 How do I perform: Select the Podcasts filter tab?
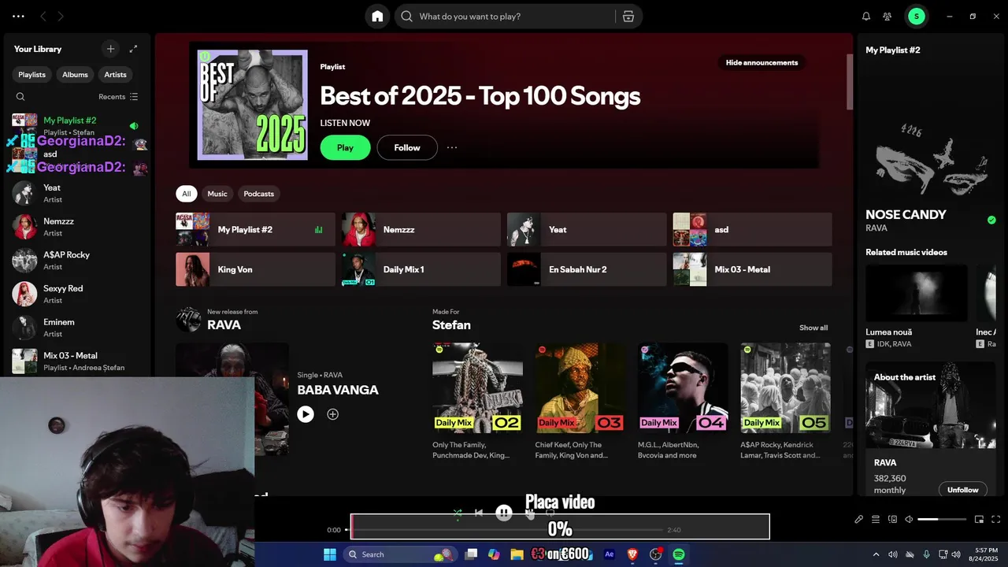coord(258,194)
